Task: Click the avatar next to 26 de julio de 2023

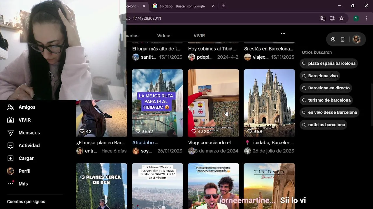Action: [248, 151]
